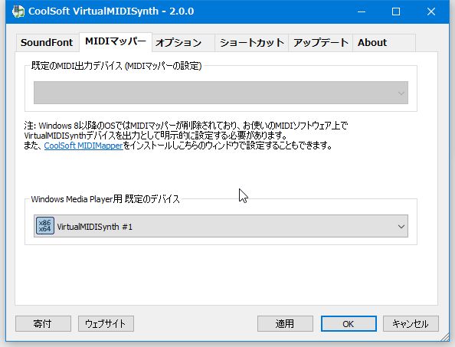Screen dimensions: 455x347
Task: Open the disabled MIDI mapper device combo box
Action: pos(221,93)
